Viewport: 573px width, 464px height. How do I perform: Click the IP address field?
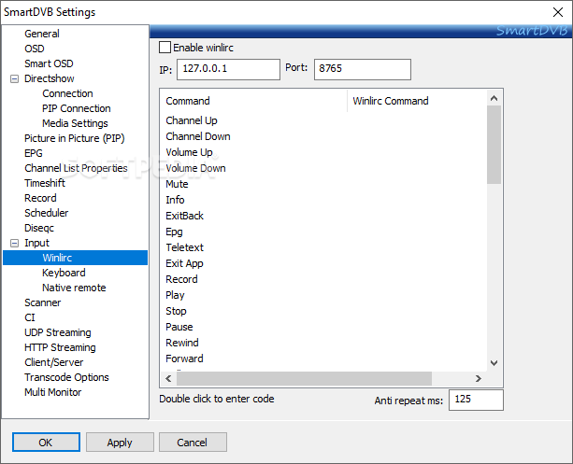pos(228,69)
